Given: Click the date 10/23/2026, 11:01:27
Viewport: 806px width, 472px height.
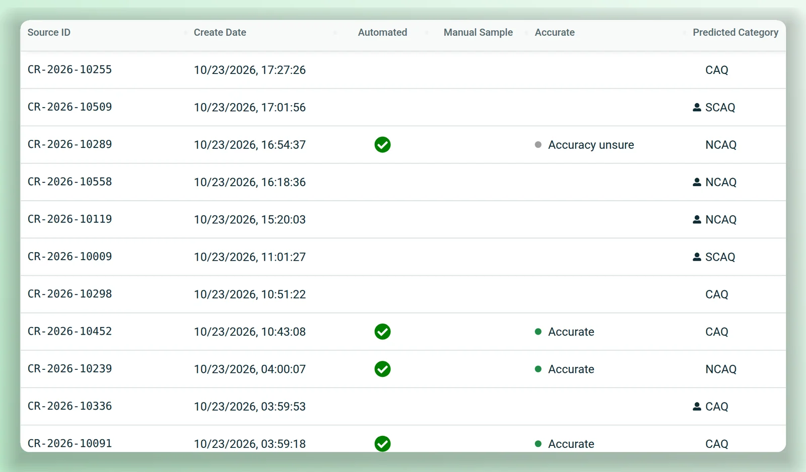Looking at the screenshot, I should click(250, 257).
